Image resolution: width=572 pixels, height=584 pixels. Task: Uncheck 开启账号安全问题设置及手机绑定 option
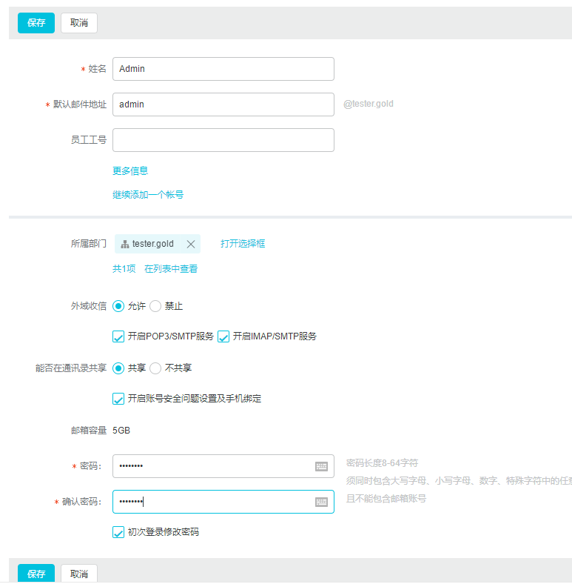(x=118, y=399)
